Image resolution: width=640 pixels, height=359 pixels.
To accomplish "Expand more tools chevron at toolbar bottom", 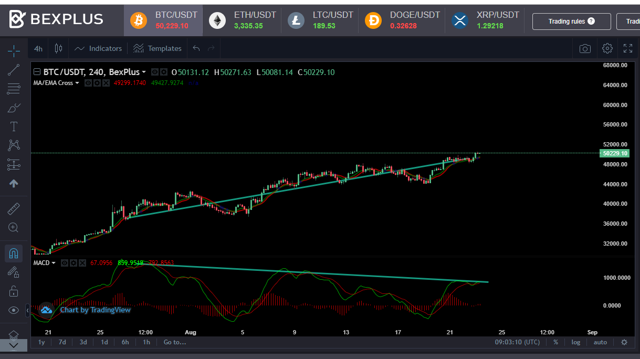I will pos(14,345).
